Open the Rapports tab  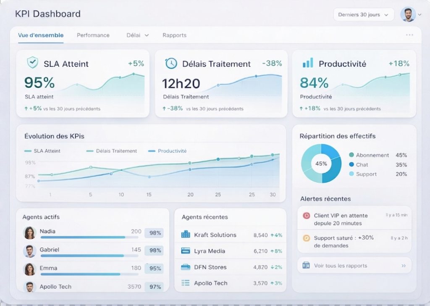pos(174,35)
